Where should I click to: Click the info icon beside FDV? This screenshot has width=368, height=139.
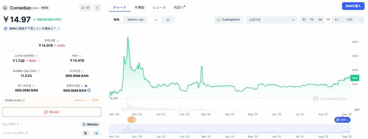[x=80, y=56]
